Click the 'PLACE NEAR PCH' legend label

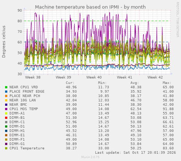point(25,96)
